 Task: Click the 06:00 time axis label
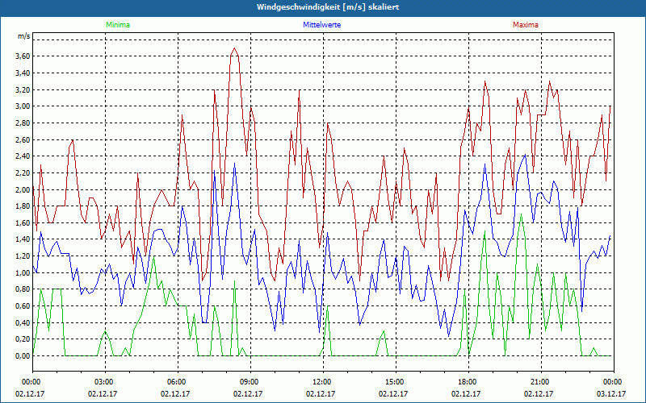click(177, 382)
